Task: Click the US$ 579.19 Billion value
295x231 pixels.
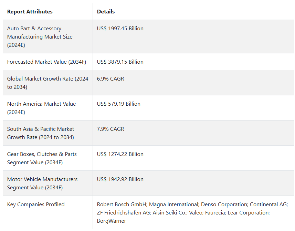Action: tap(119, 104)
